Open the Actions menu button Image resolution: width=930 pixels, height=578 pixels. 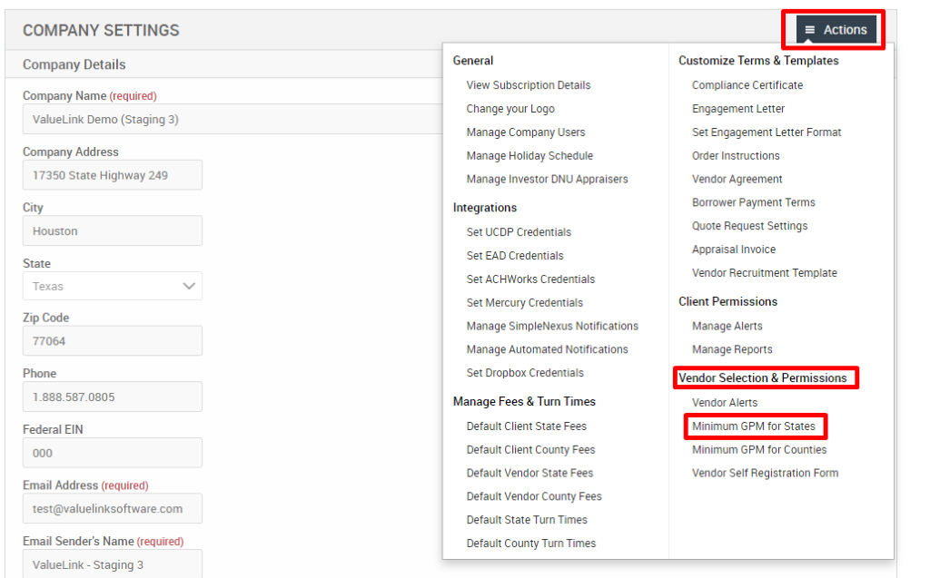pyautogui.click(x=836, y=30)
